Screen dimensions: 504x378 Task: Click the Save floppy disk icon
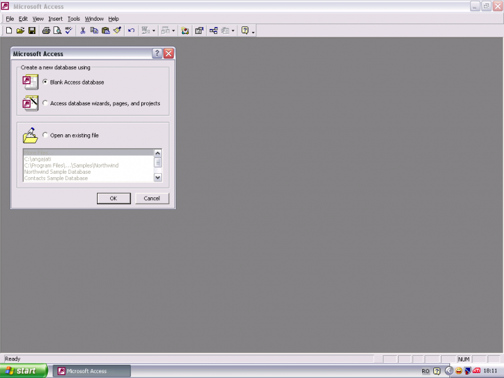(x=32, y=30)
